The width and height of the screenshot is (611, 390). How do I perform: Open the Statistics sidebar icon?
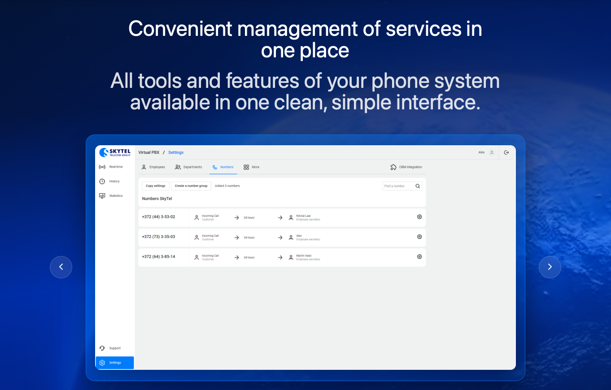[x=102, y=195]
